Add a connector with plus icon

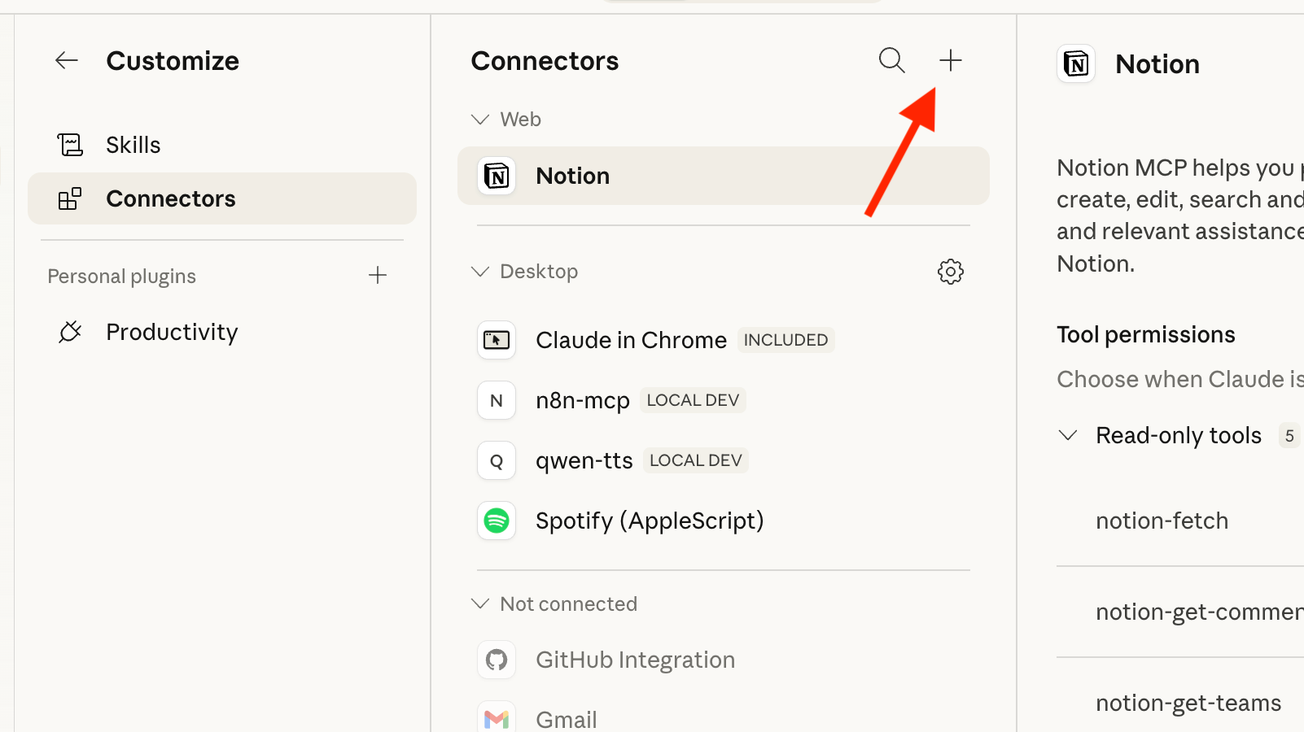[951, 60]
